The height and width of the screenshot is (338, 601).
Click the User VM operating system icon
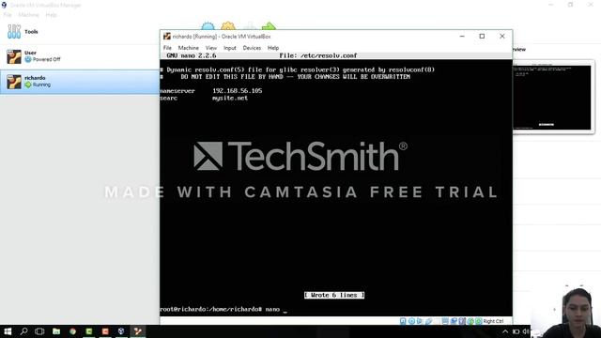pyautogui.click(x=14, y=56)
